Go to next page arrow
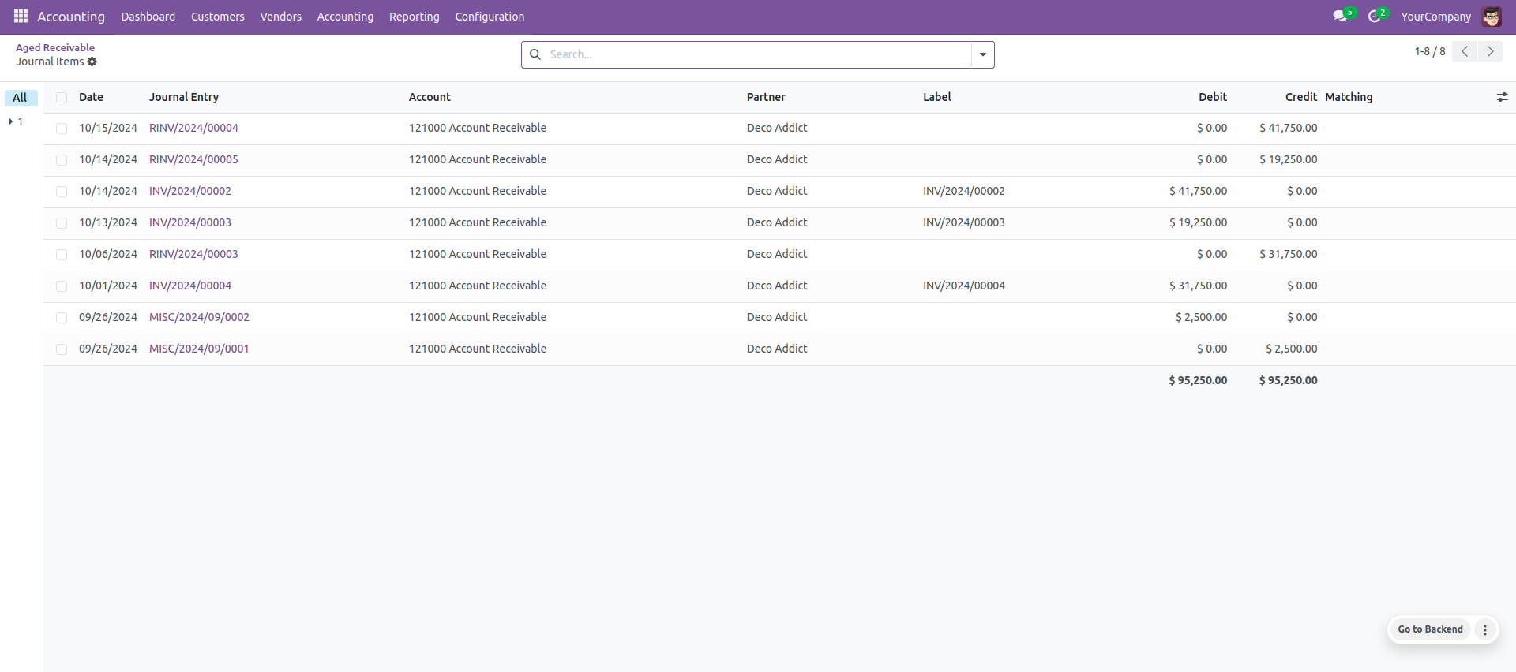1516x672 pixels. 1490,51
